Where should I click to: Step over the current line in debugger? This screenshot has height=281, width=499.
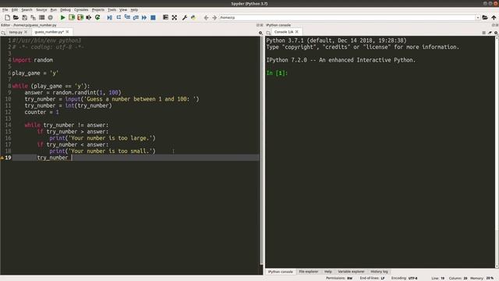pos(119,17)
